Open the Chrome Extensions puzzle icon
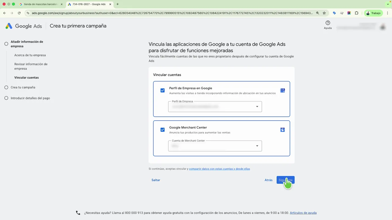The width and height of the screenshot is (392, 220). (x=356, y=13)
